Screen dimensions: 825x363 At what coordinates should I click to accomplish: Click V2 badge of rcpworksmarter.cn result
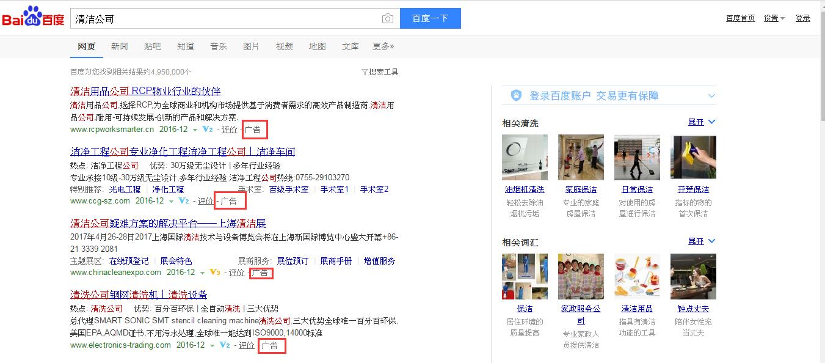coord(208,130)
